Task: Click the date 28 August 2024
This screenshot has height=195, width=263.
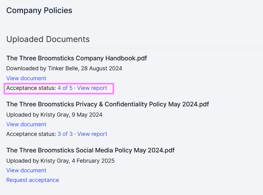Action: 101,68
